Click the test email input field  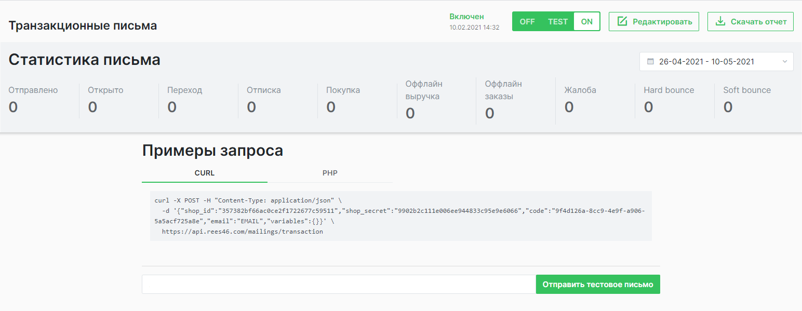pos(338,284)
